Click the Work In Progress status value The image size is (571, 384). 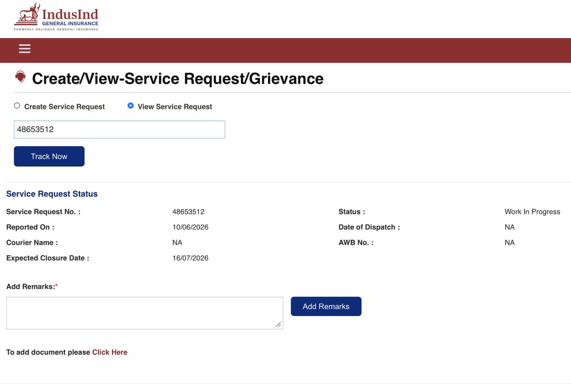[x=532, y=211]
